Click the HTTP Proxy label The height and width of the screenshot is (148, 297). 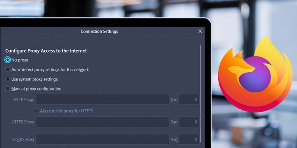pyautogui.click(x=24, y=100)
